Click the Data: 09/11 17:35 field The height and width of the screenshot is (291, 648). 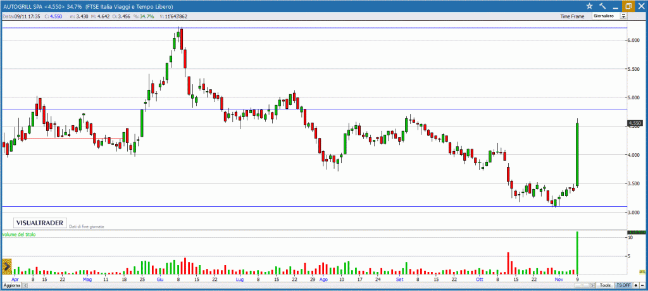coord(21,16)
